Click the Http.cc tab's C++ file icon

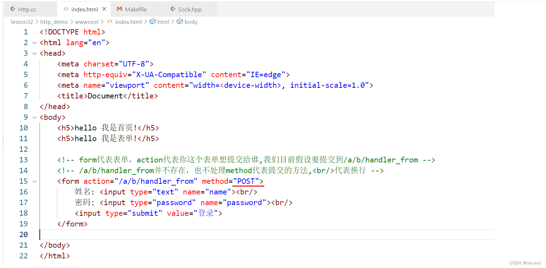coord(13,9)
